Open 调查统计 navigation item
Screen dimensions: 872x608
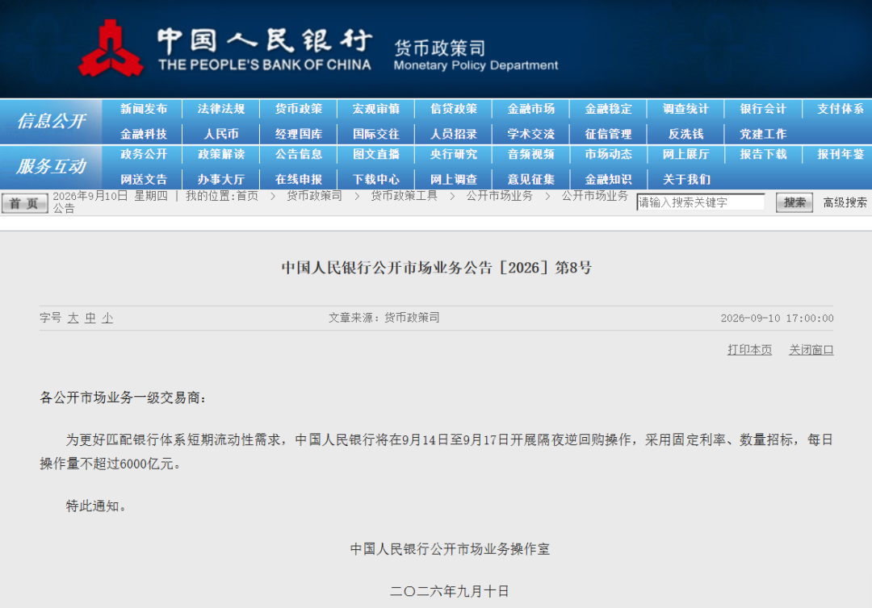685,109
